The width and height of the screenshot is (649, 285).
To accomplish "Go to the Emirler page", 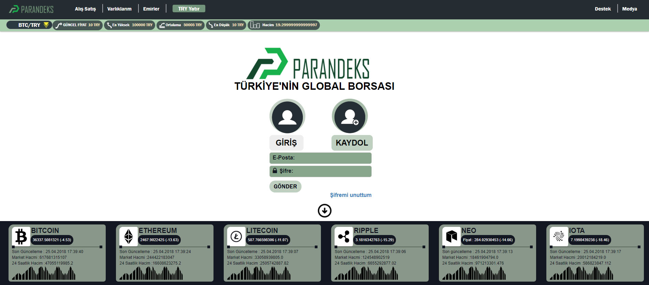I will click(x=151, y=9).
